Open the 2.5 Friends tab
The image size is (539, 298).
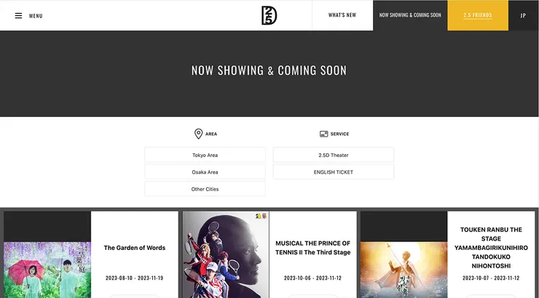click(478, 15)
